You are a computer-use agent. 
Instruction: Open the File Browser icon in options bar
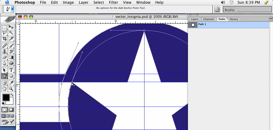pos(217,9)
